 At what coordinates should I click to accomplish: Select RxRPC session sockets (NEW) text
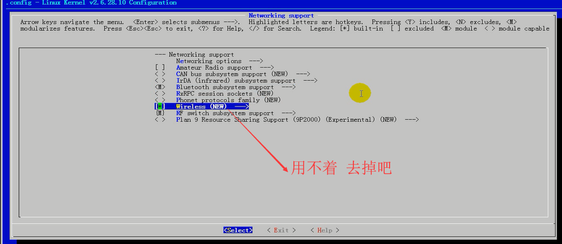pos(225,93)
